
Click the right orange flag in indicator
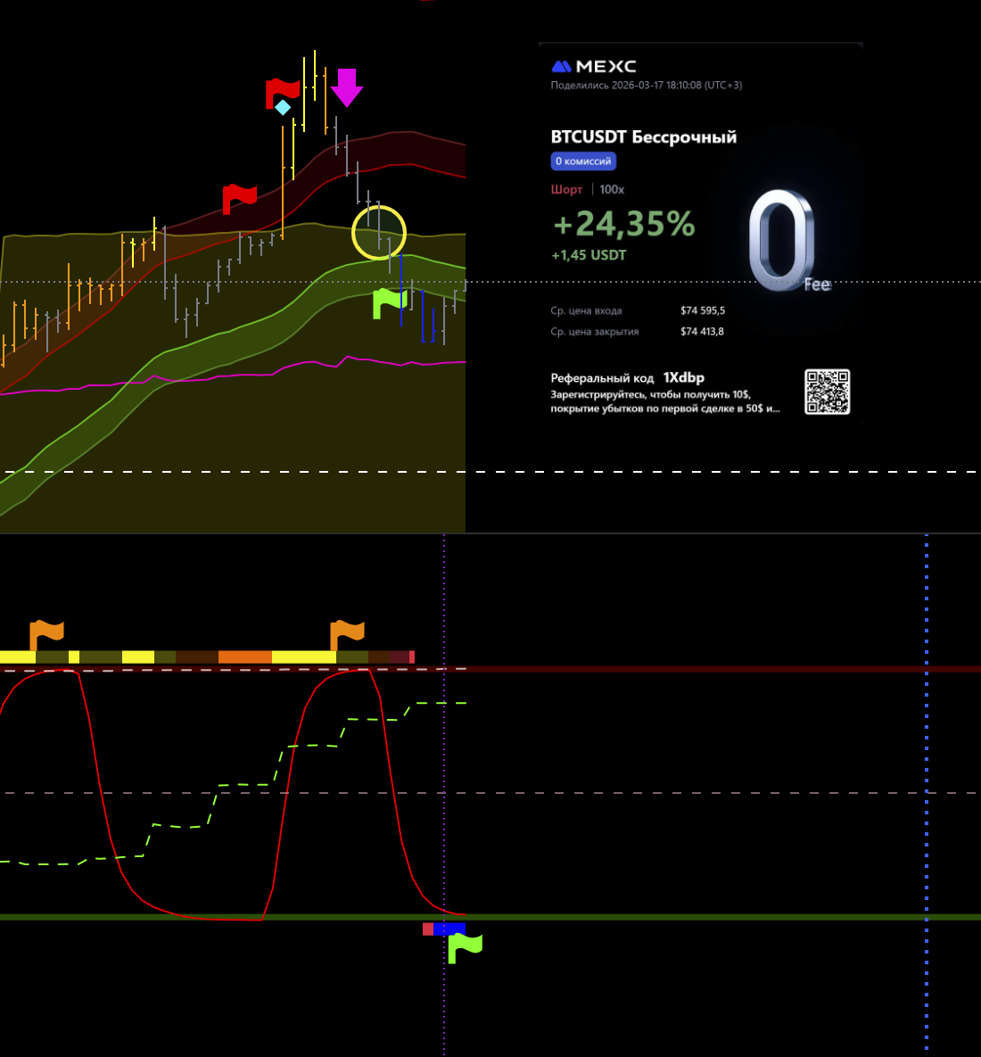click(347, 633)
